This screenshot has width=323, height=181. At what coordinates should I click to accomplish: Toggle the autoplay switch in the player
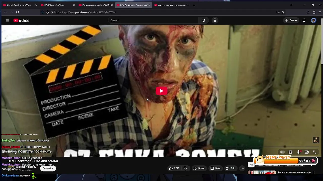click(282, 152)
